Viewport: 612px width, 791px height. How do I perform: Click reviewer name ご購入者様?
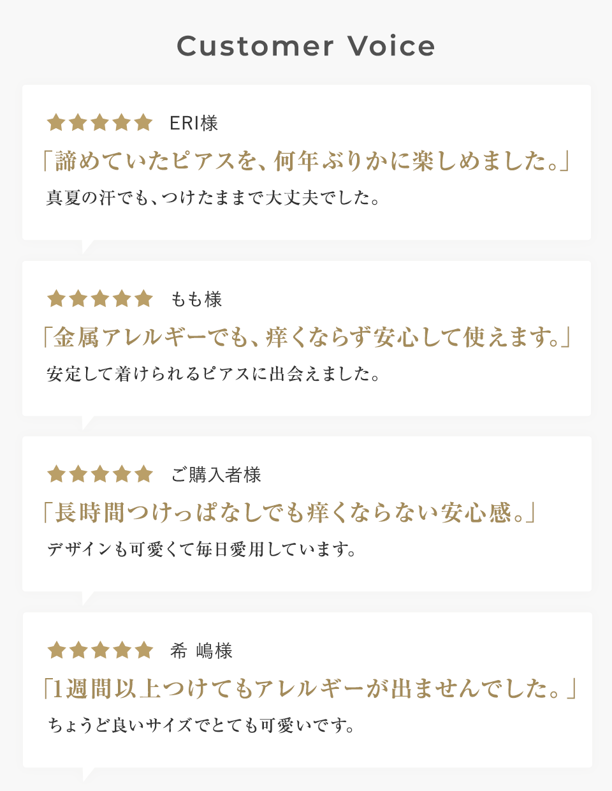[216, 475]
